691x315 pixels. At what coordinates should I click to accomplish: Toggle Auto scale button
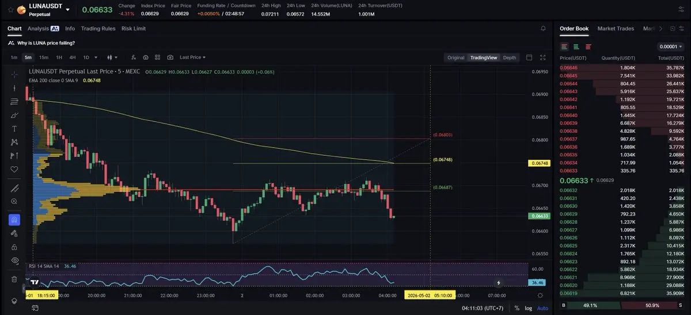[x=542, y=308]
